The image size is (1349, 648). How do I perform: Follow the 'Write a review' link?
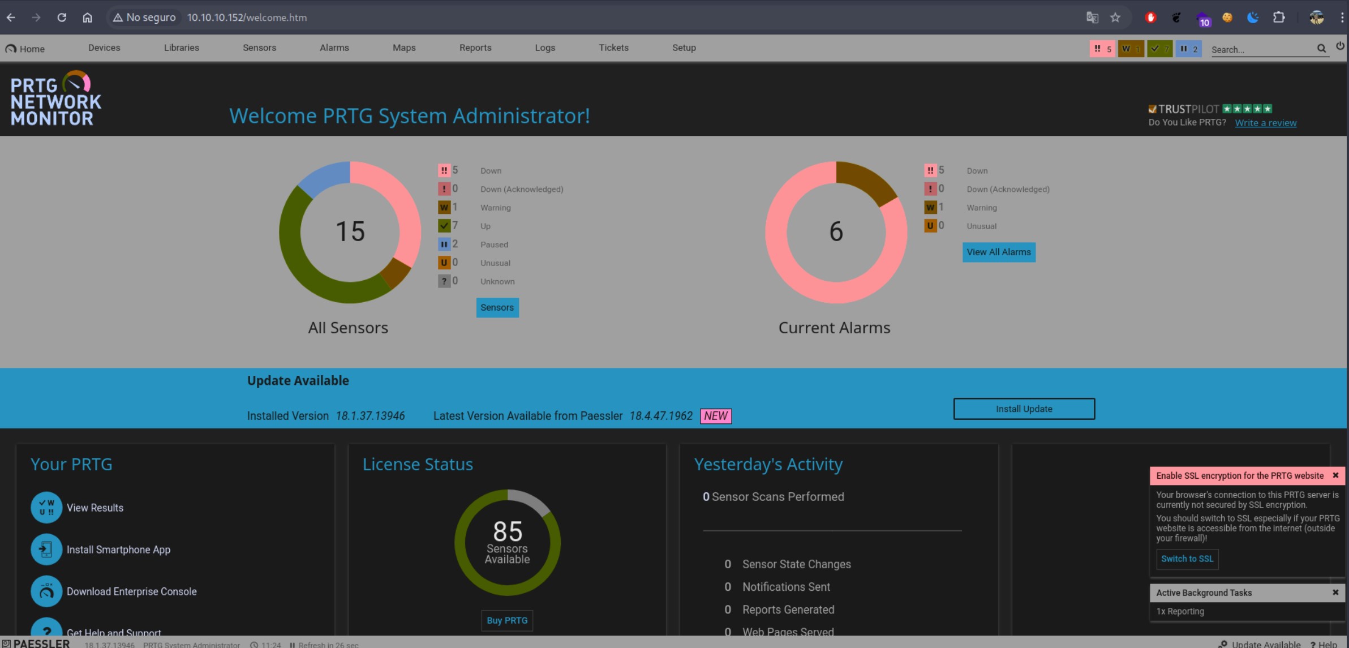(x=1266, y=123)
